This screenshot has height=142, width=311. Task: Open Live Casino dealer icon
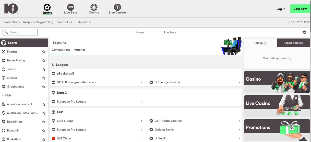(x=117, y=7)
